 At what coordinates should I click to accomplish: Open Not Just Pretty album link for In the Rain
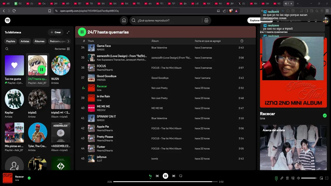click(160, 98)
